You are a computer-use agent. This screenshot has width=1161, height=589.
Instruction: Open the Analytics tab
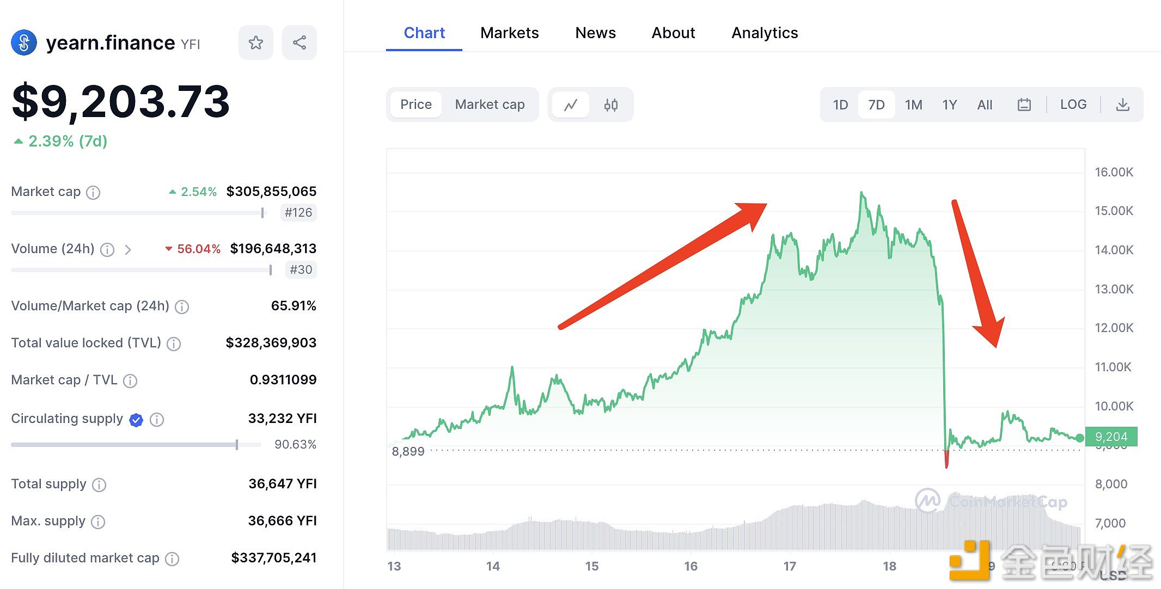click(765, 33)
